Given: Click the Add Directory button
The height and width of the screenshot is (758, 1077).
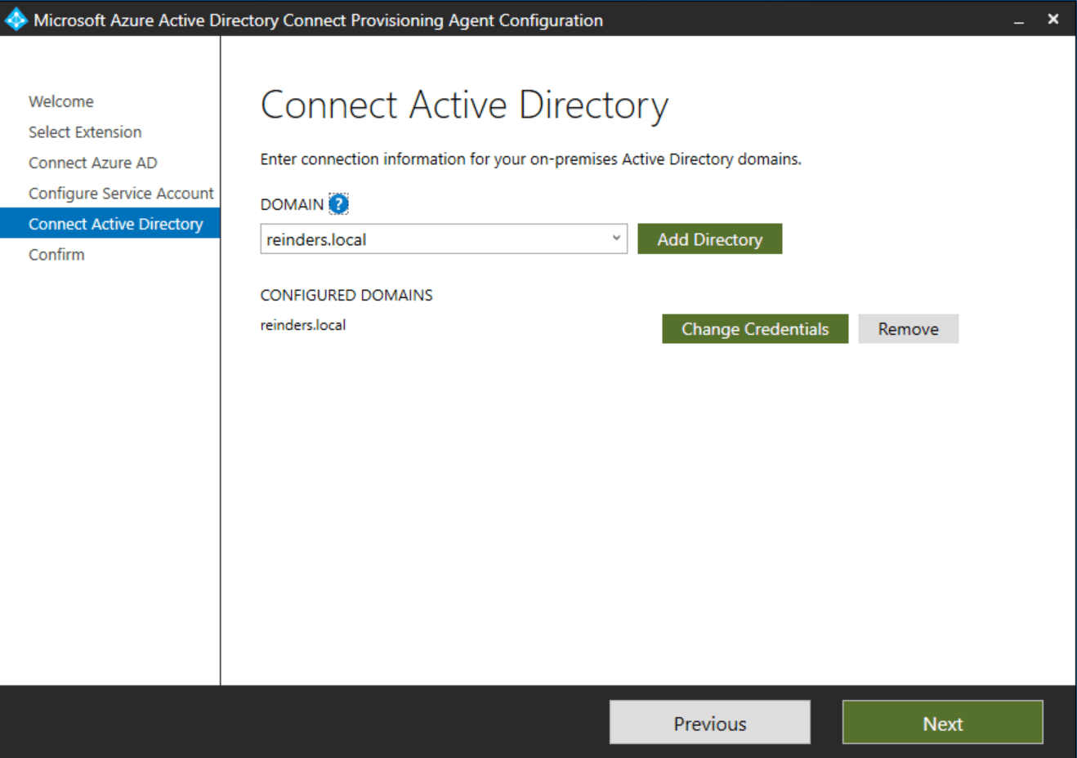Looking at the screenshot, I should pyautogui.click(x=709, y=239).
